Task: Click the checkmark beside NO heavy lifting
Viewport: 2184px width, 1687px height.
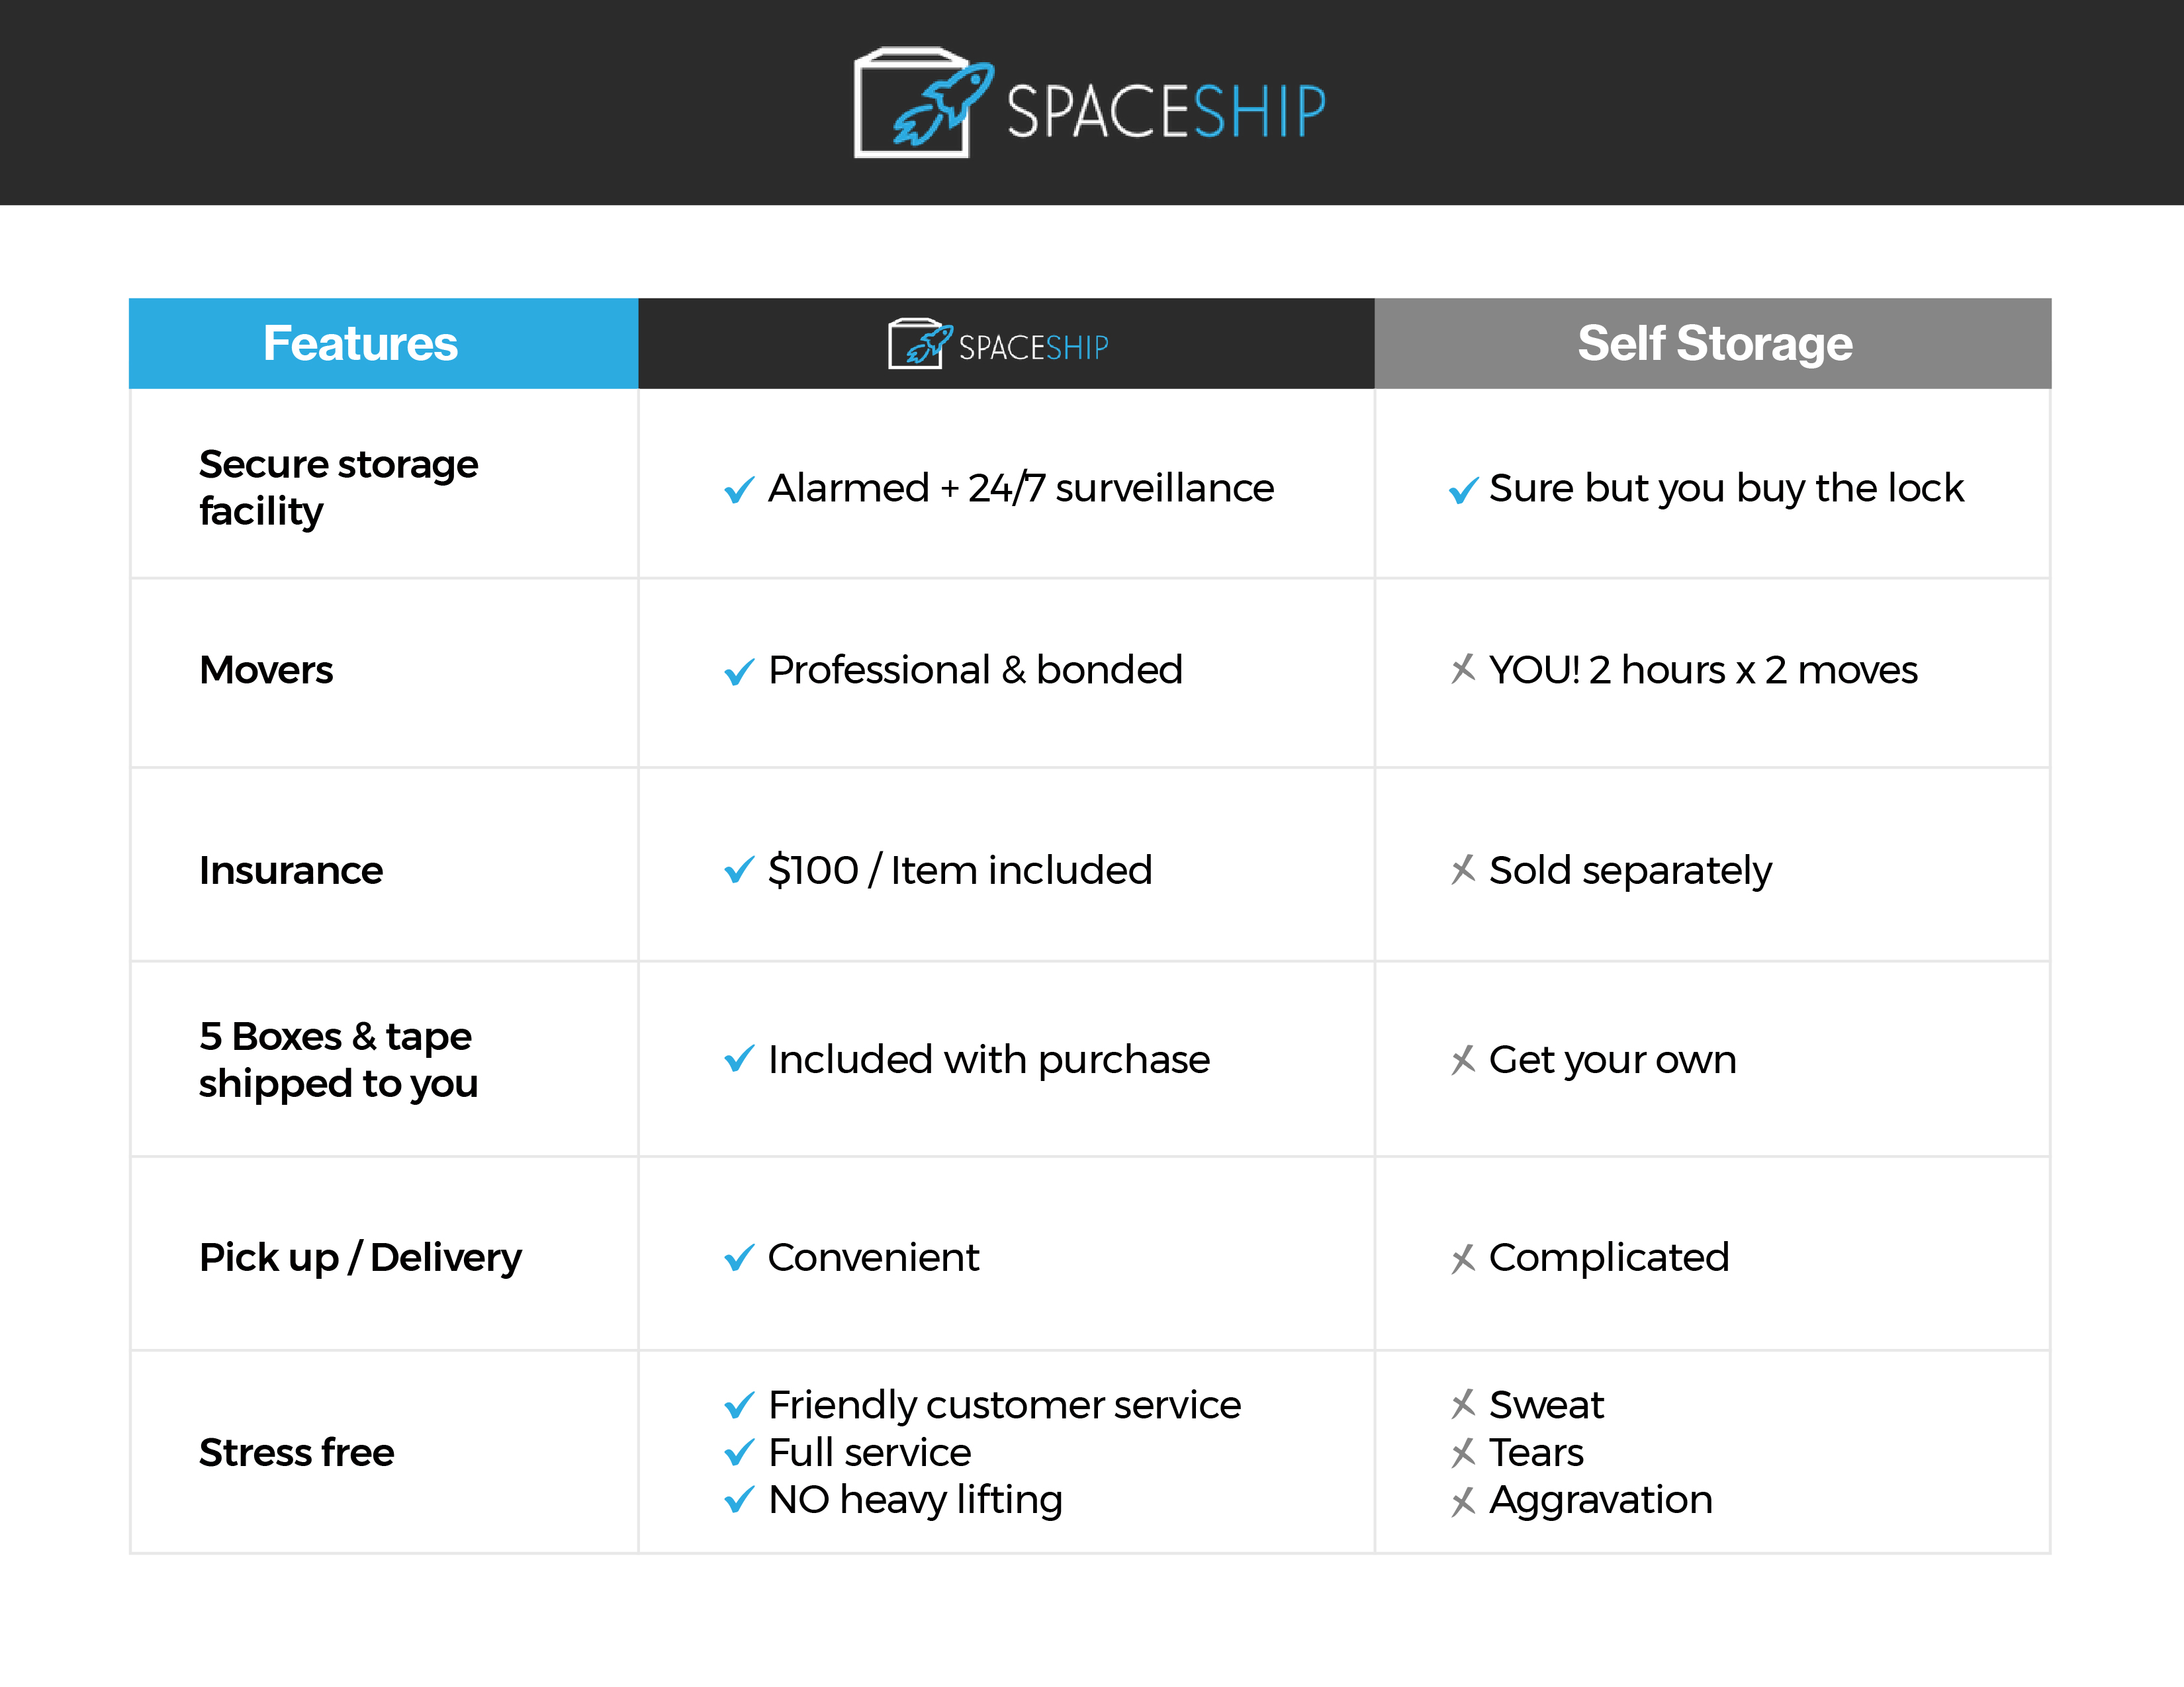Action: (x=739, y=1500)
